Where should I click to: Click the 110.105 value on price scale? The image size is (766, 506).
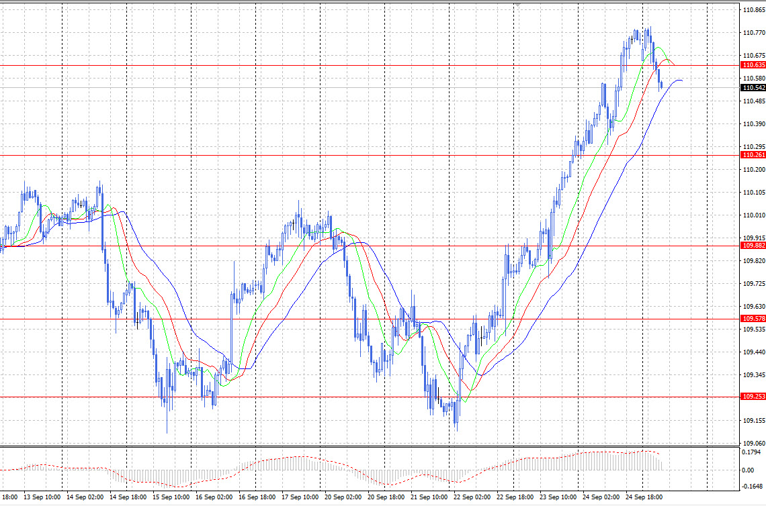754,192
